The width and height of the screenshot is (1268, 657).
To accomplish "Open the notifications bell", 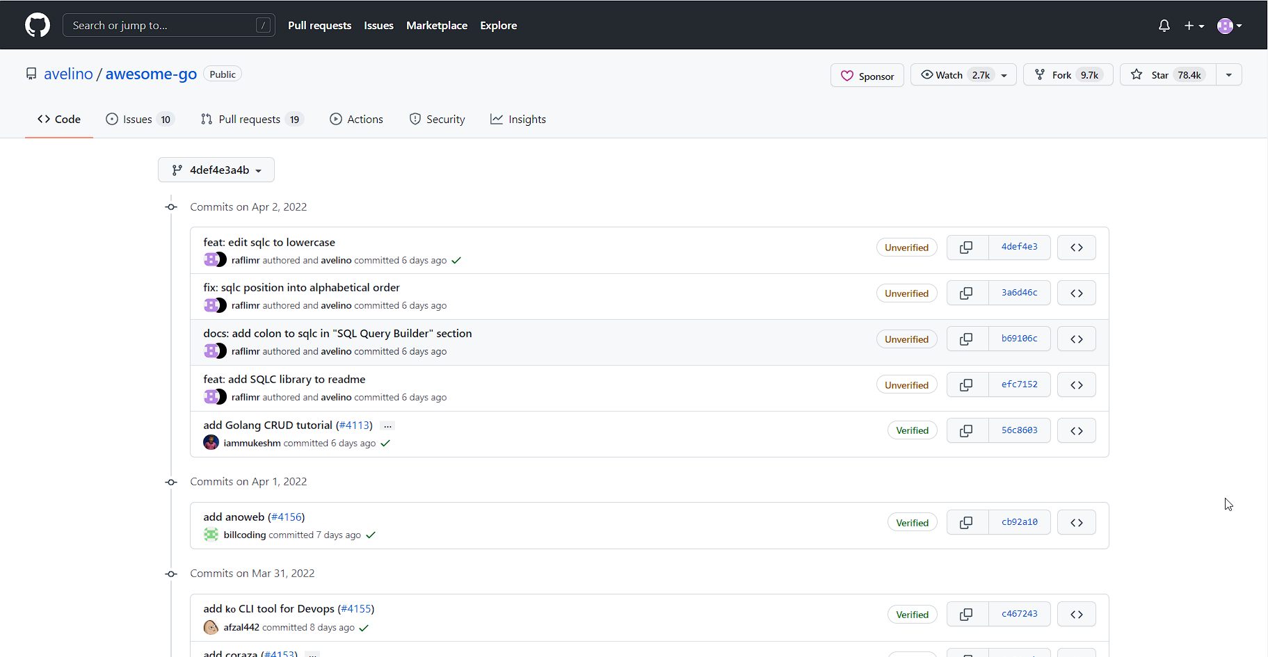I will pos(1164,26).
